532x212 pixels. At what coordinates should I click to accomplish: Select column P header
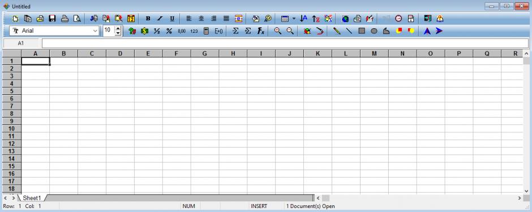[x=459, y=54]
